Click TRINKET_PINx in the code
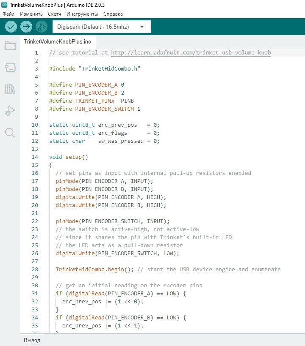The height and width of the screenshot is (346, 305). (95, 101)
